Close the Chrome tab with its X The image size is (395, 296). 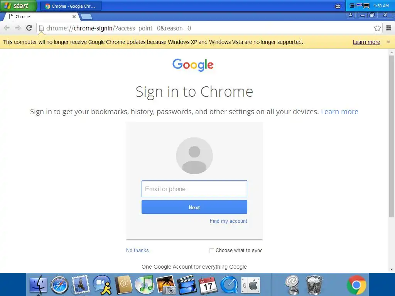coord(74,17)
